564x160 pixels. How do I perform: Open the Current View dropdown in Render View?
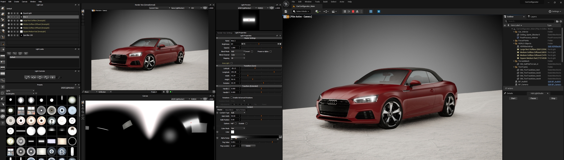[160, 8]
